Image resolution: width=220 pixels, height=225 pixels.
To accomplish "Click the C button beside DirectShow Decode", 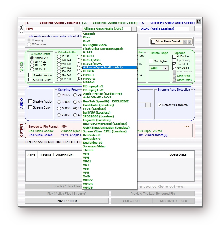I will [185, 42].
